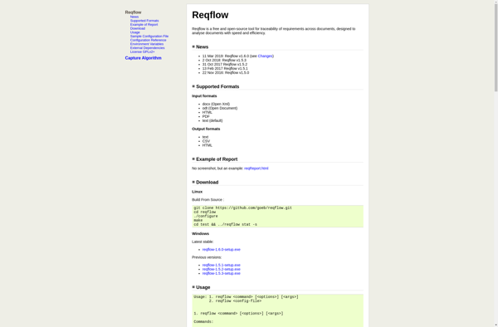Image resolution: width=498 pixels, height=327 pixels.
Task: Click the 'CSV' output format item
Action: [206, 141]
